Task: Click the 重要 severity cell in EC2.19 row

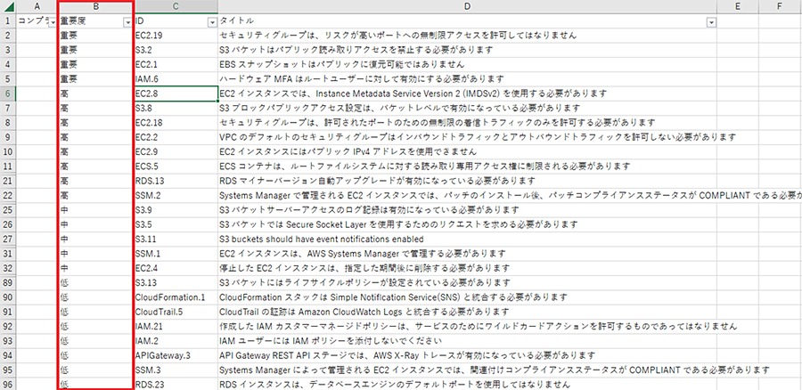Action: [95, 36]
